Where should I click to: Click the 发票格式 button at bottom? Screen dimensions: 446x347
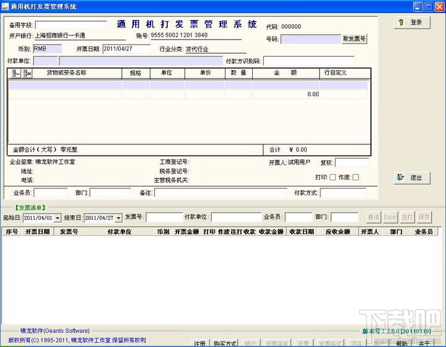pos(330,343)
